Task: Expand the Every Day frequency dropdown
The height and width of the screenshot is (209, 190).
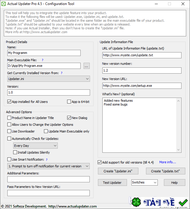Action: (x=35, y=146)
